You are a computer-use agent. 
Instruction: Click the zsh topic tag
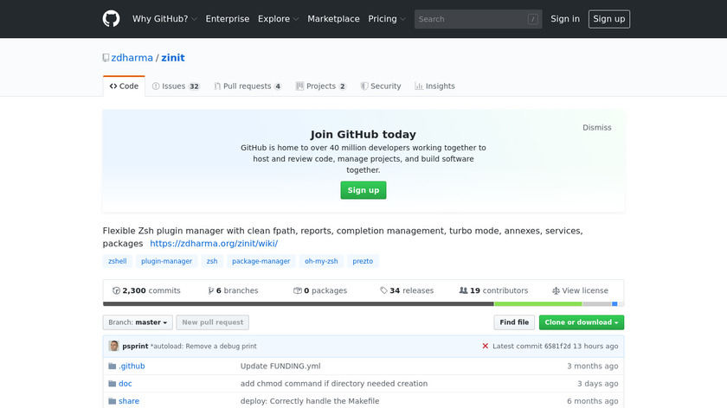(212, 261)
